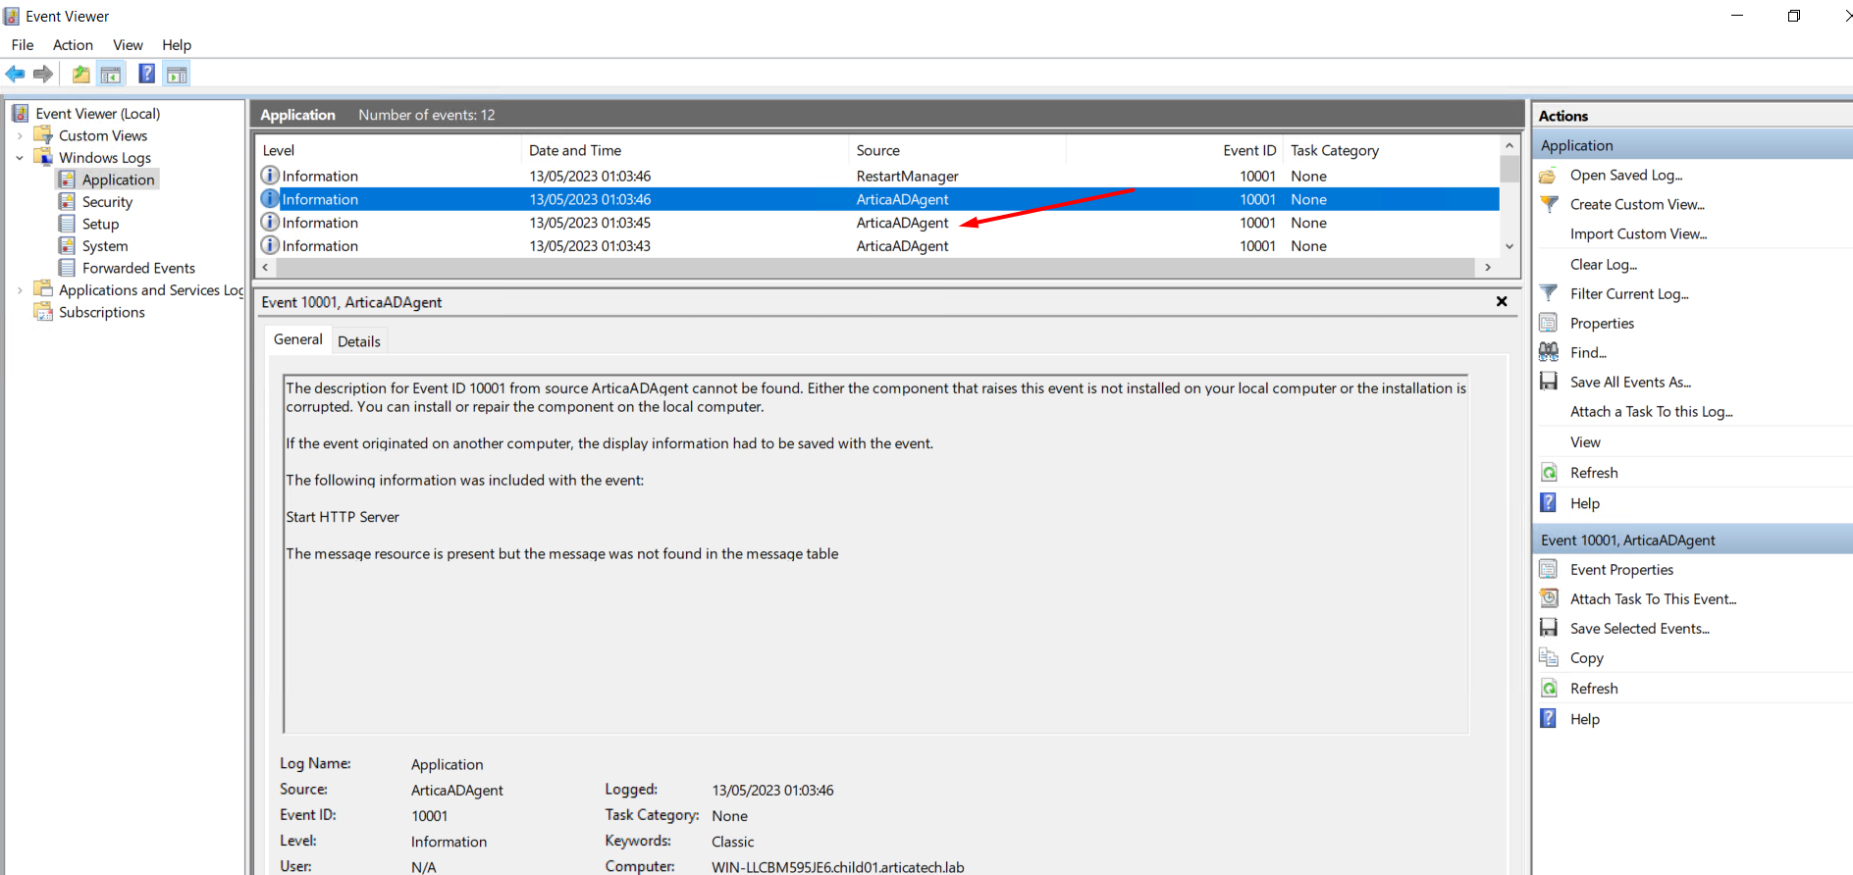Click Attach a Task To this Log action
The image size is (1853, 875).
tap(1651, 411)
